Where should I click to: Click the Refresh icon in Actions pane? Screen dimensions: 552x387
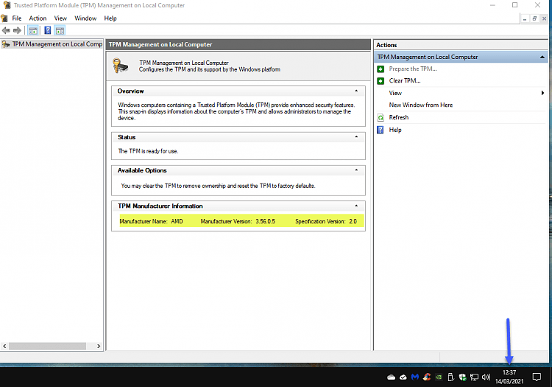381,118
